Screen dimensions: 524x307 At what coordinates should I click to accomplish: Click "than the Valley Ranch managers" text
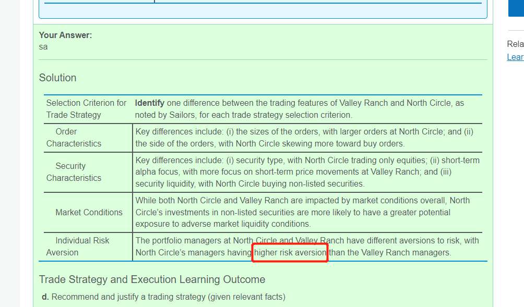[x=390, y=253]
